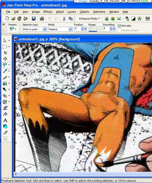Screen dimensions: 152x183
Task: Select the Dropper tool
Action: (x=5, y=71)
